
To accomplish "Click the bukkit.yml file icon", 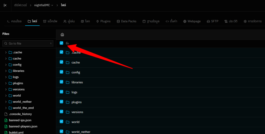I will point(6,132).
